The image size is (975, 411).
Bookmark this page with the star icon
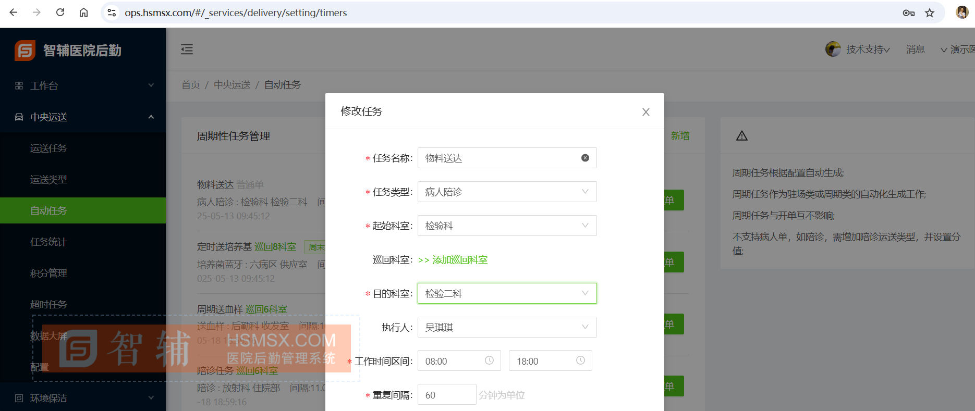[930, 13]
